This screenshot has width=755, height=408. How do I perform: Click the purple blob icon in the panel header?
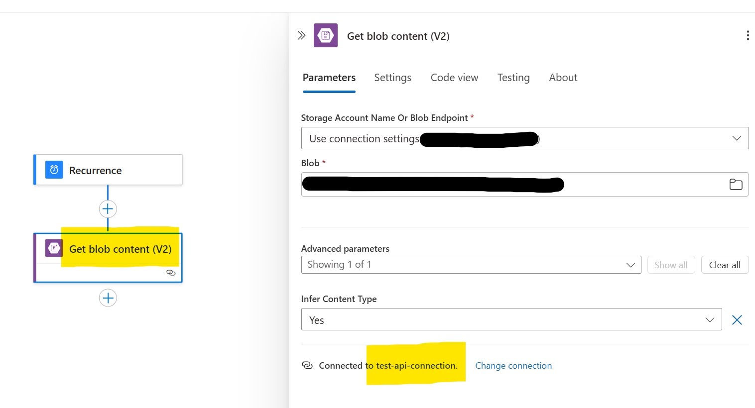pyautogui.click(x=326, y=35)
